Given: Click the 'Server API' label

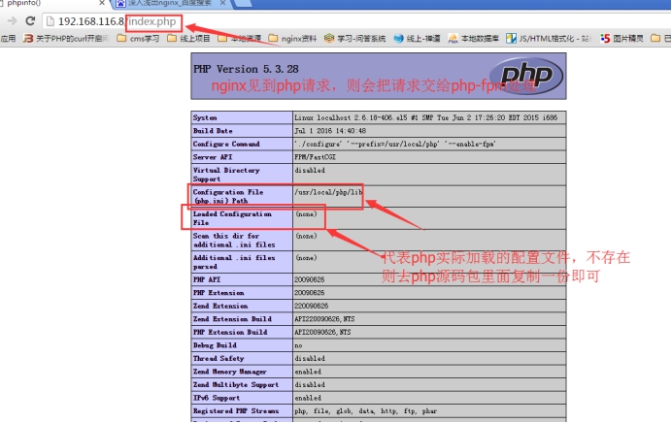Looking at the screenshot, I should click(x=213, y=157).
